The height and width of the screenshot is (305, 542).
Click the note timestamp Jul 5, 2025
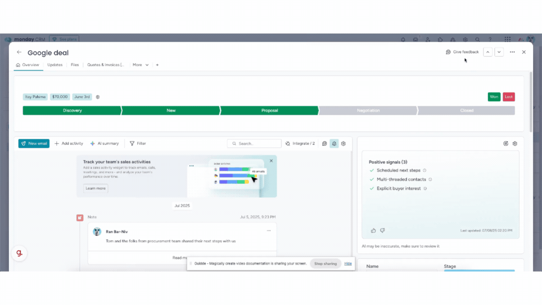click(x=257, y=217)
